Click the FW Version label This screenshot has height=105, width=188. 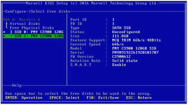(x=82, y=56)
